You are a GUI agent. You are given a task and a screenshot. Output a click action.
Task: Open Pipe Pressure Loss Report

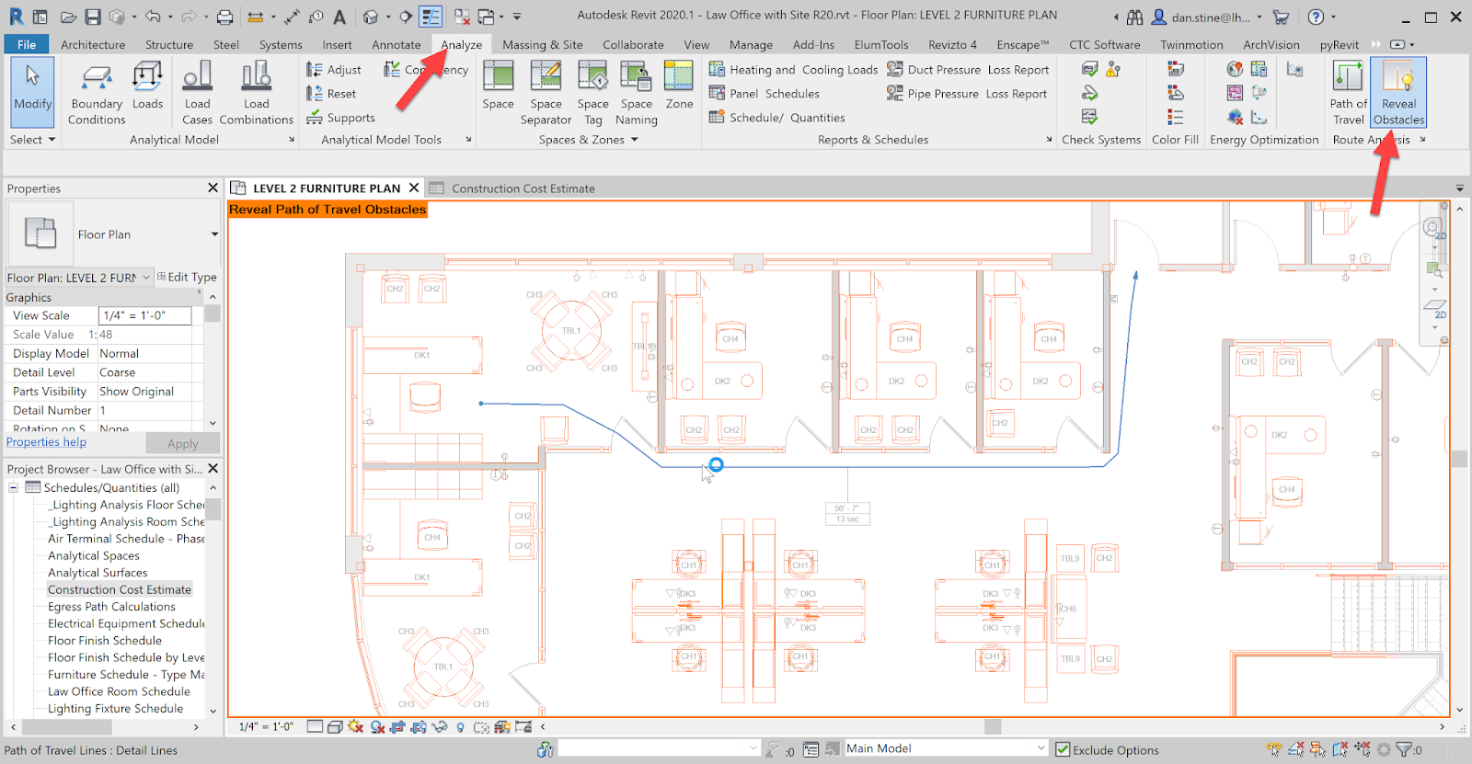coord(966,94)
